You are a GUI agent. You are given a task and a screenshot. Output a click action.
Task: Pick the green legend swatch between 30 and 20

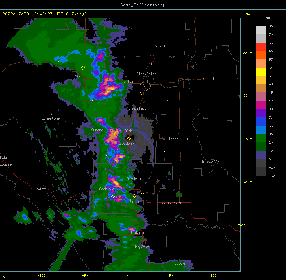pyautogui.click(x=261, y=138)
